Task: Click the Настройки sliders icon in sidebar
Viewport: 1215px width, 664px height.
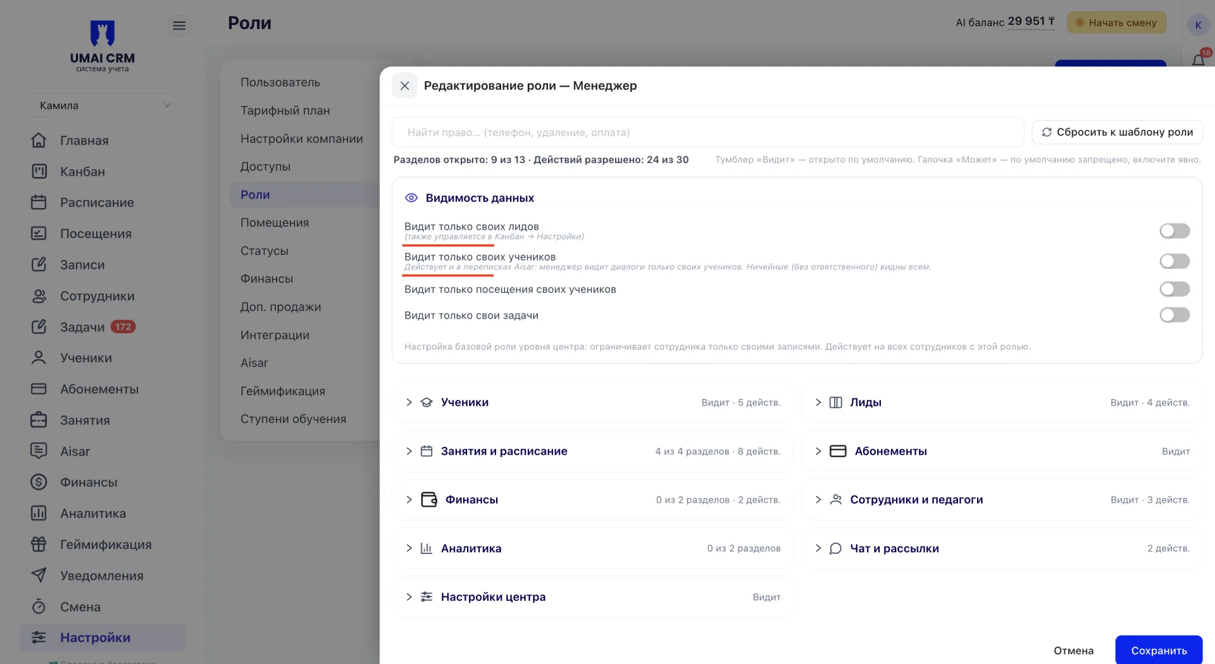Action: [x=39, y=637]
